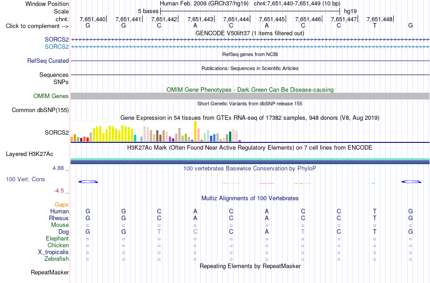Click the A base in the Dog row
Screen dimensions: 430x283
tap(267, 232)
